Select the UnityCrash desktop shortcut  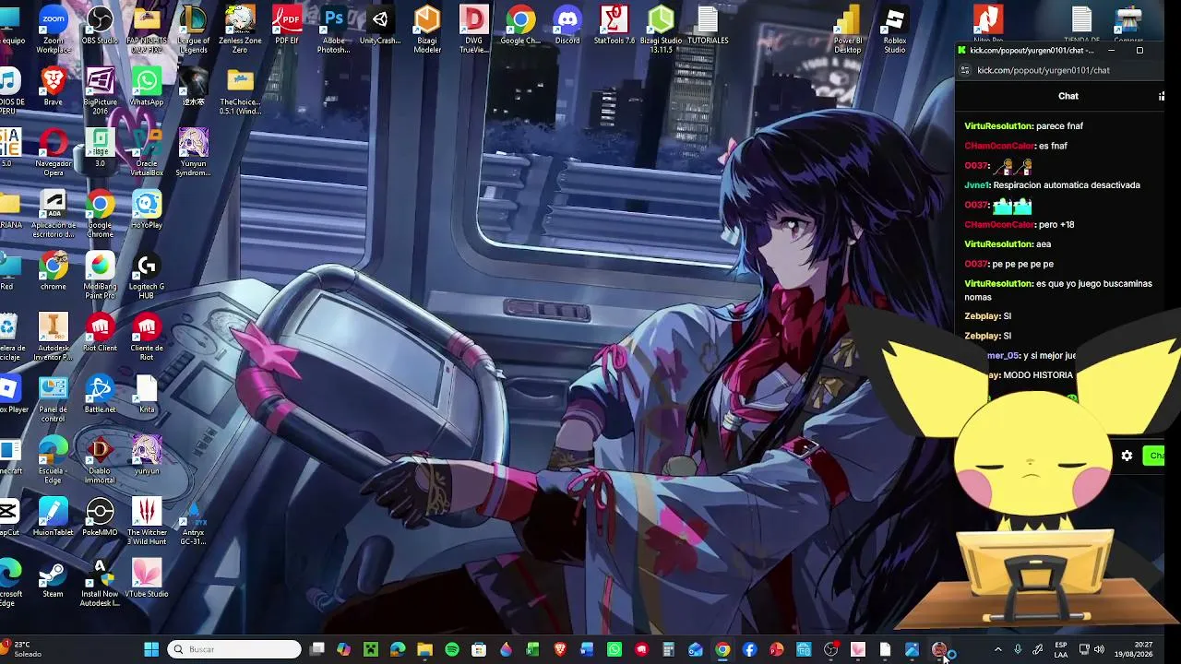tap(380, 26)
